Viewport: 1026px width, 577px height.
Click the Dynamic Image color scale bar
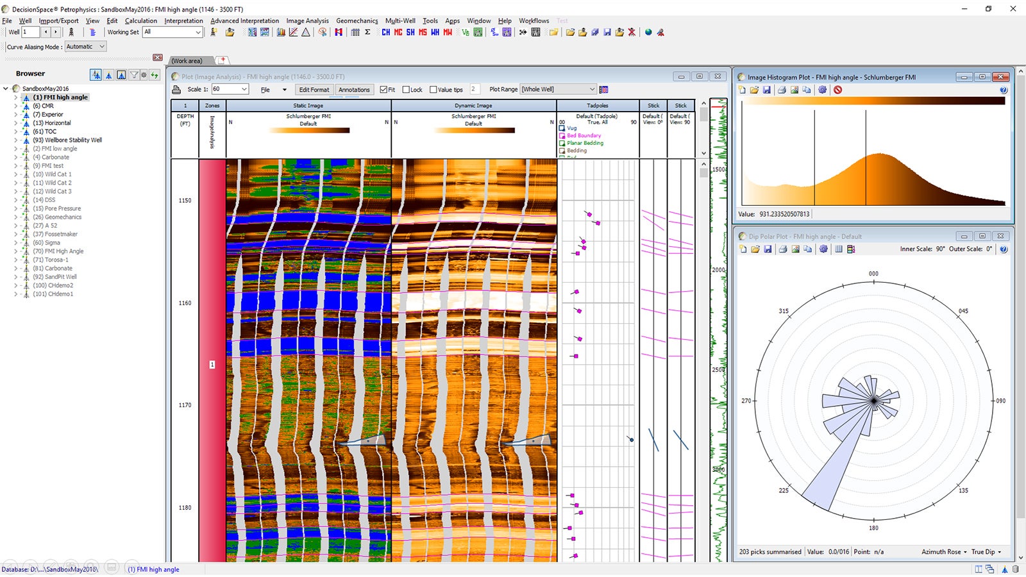coord(475,130)
